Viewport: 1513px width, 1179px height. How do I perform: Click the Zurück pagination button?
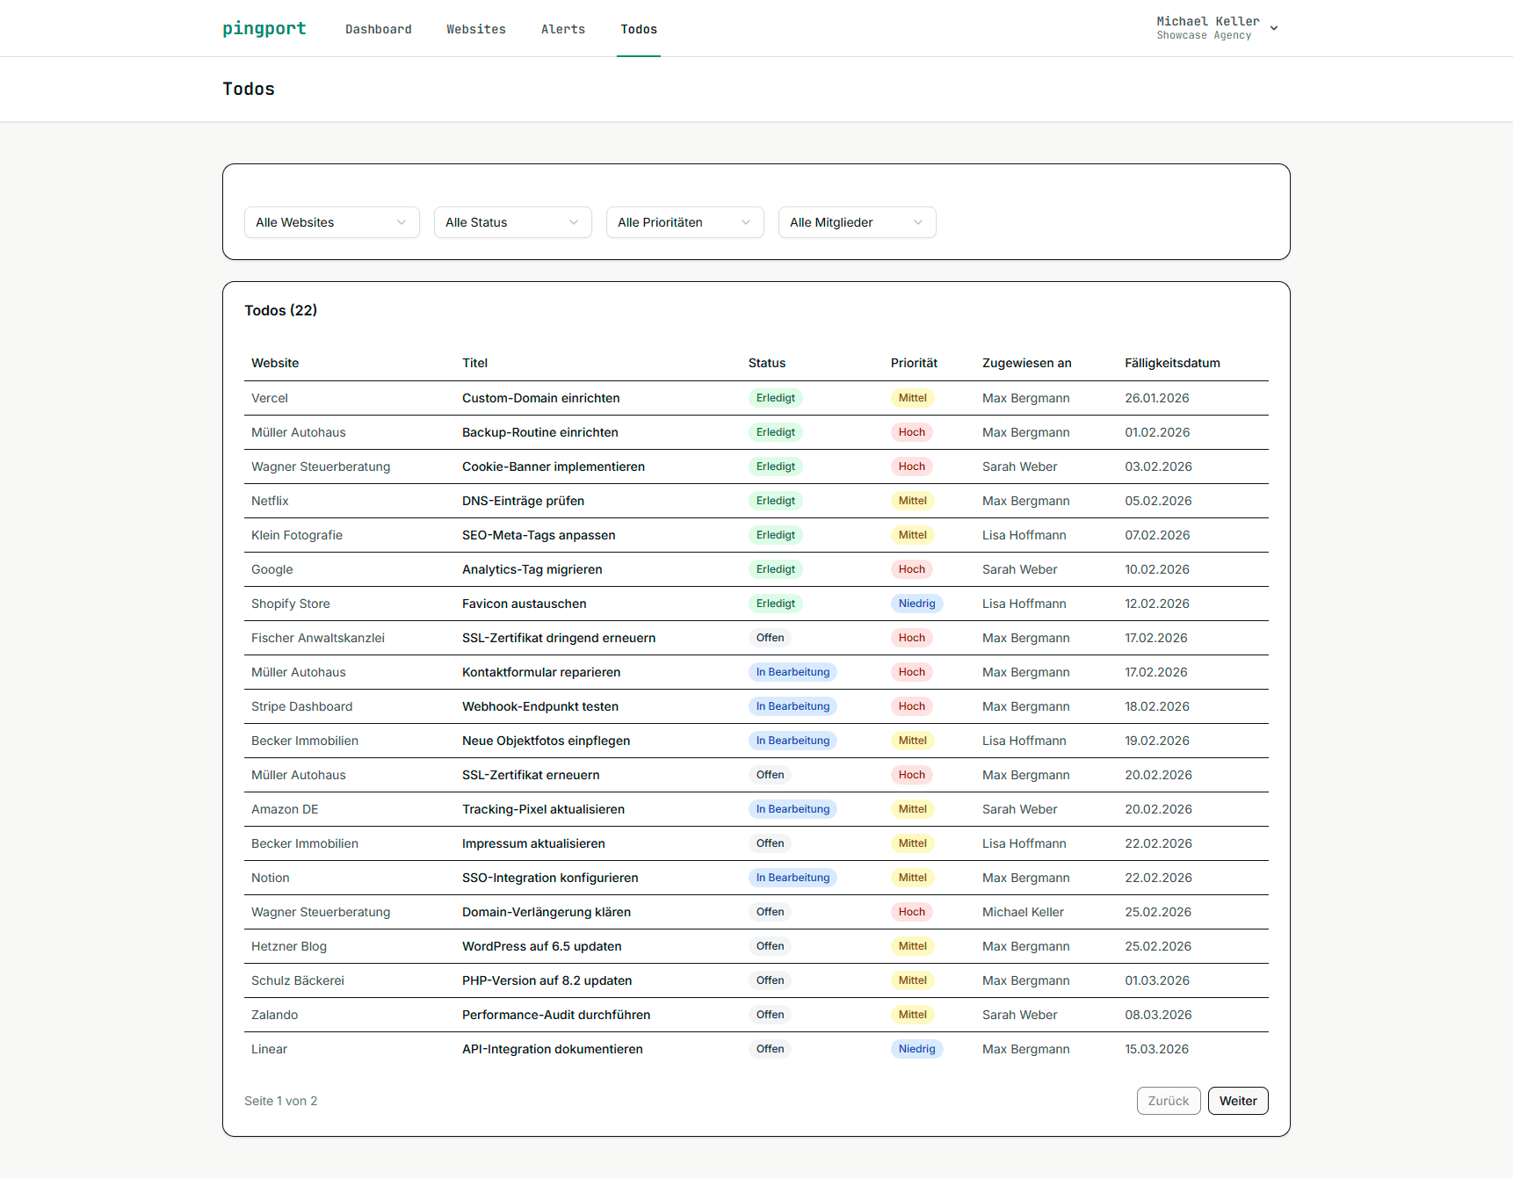(x=1169, y=1100)
